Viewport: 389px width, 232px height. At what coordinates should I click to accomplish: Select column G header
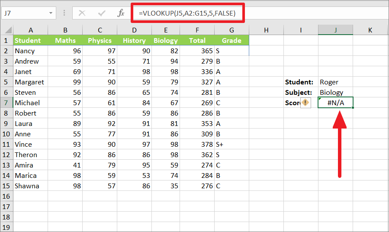232,30
